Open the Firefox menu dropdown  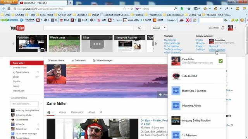click(9, 2)
